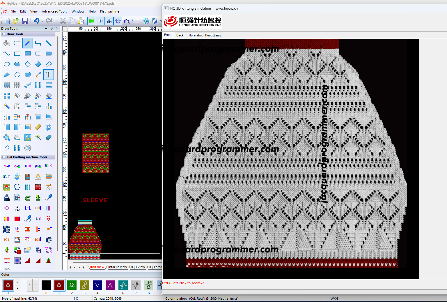Choose the eyedropper color picker tool
Image resolution: width=447 pixels, height=302 pixels.
tap(38, 75)
